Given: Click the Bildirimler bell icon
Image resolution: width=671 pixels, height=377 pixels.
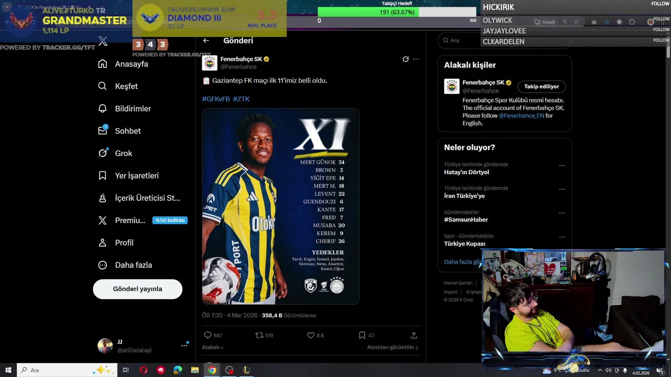Looking at the screenshot, I should coord(103,108).
